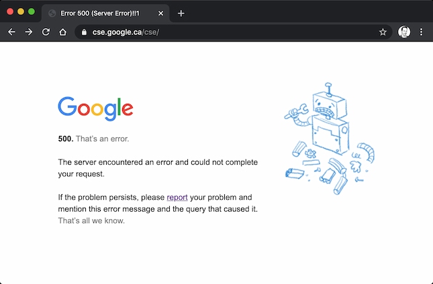Close the Error 500 tab

click(160, 13)
